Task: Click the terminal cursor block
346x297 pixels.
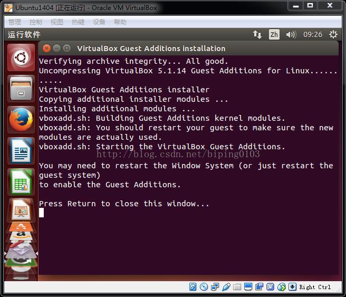Action: [x=41, y=213]
